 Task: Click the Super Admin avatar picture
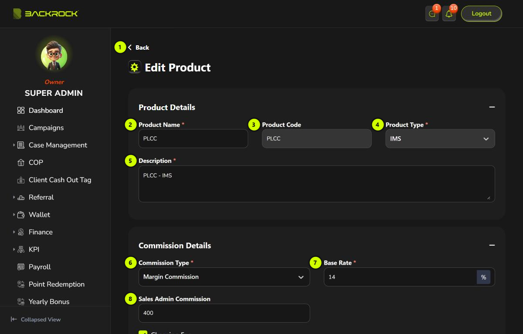[x=54, y=57]
